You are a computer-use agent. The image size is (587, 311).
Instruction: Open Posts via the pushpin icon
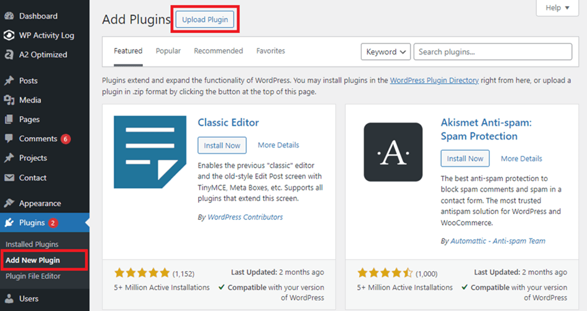tap(9, 81)
